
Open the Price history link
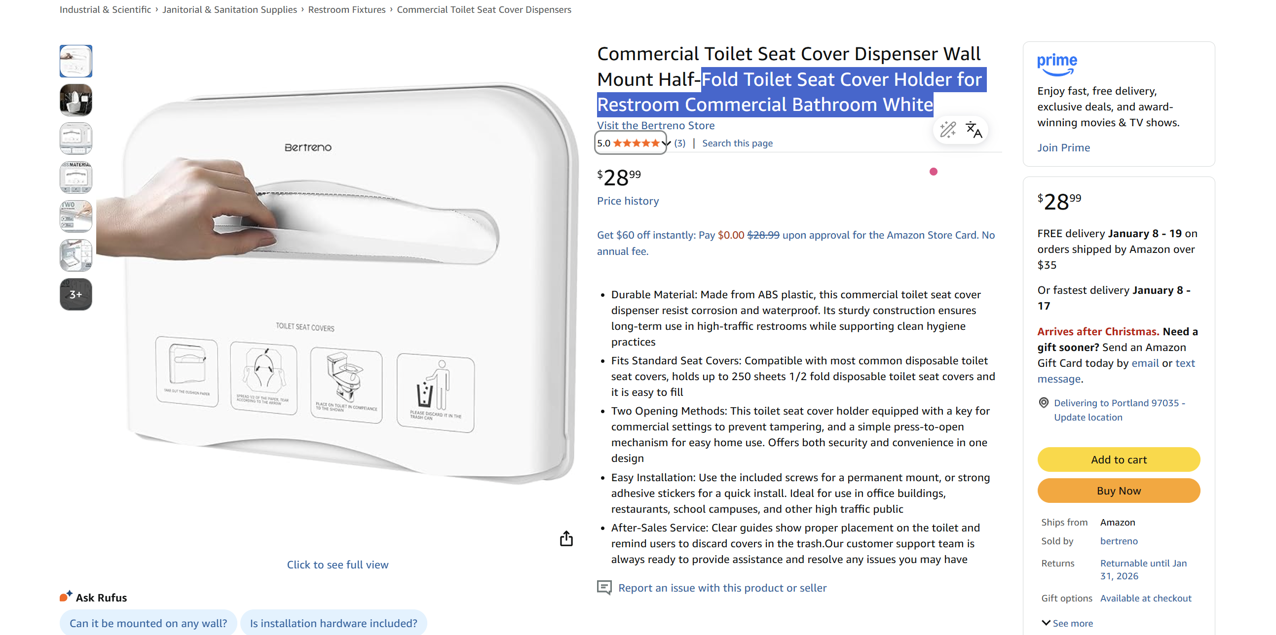pos(627,201)
